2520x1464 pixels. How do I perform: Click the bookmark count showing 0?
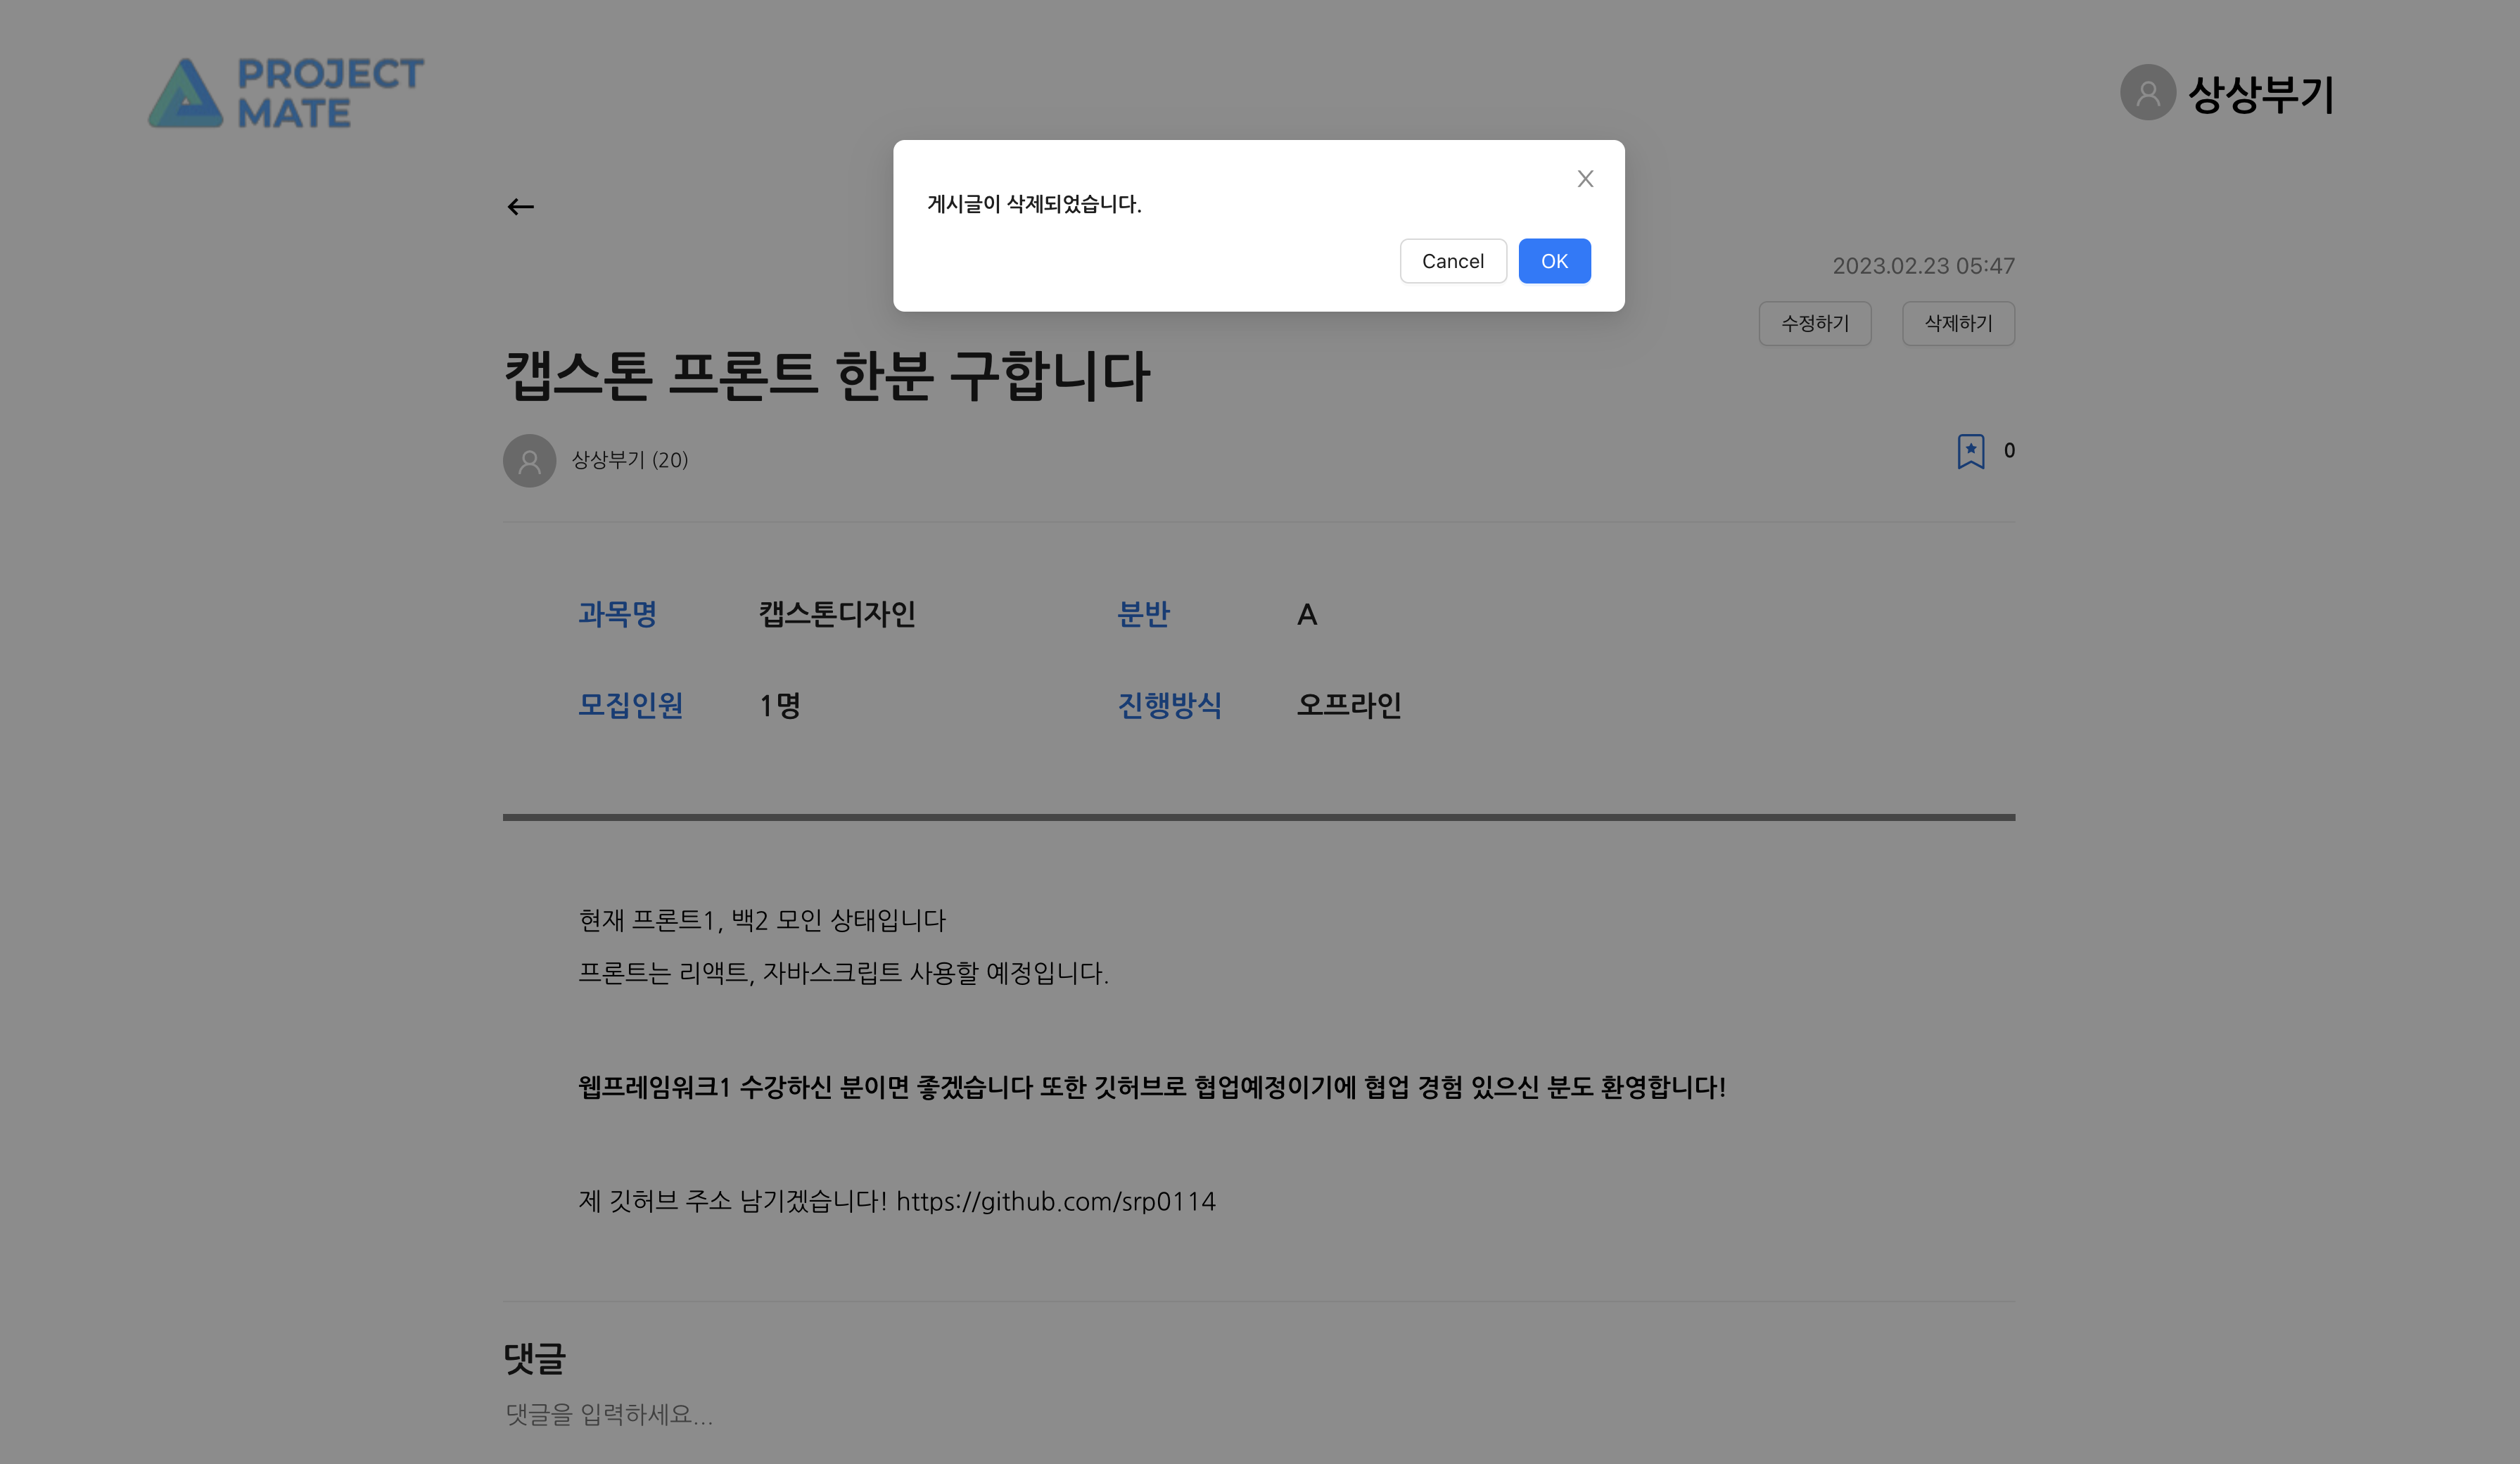coord(2009,451)
